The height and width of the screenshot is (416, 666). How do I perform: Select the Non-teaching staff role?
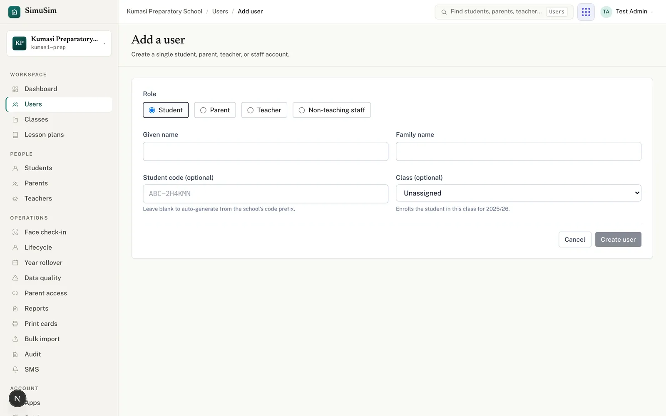pos(332,110)
